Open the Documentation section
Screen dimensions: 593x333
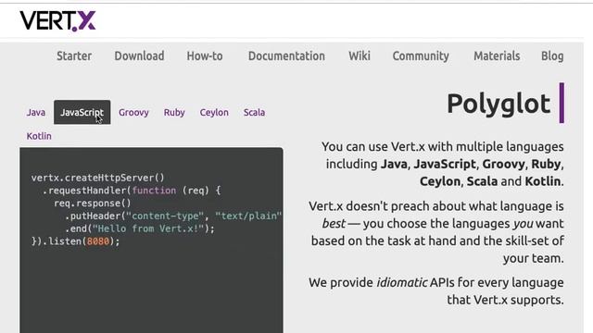286,55
